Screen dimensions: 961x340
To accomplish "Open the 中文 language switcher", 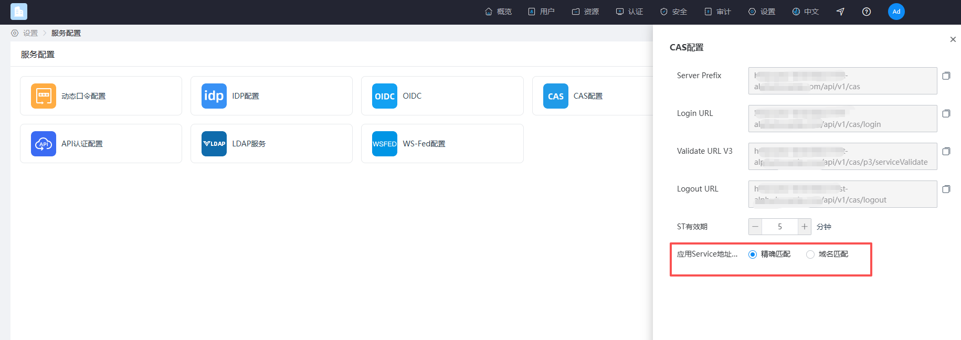I will 806,12.
